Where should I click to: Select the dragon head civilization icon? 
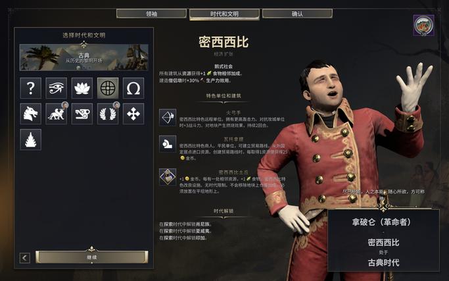(x=31, y=114)
